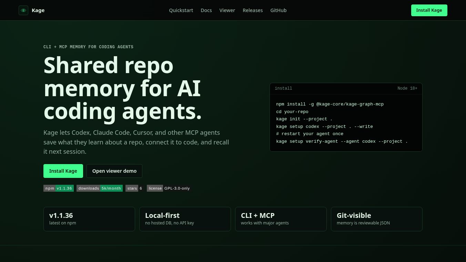466x262 pixels.
Task: Click the license GPL-3.0-only badge
Action: (x=169, y=188)
